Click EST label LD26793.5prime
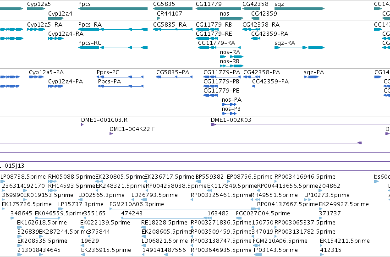 click(154, 195)
